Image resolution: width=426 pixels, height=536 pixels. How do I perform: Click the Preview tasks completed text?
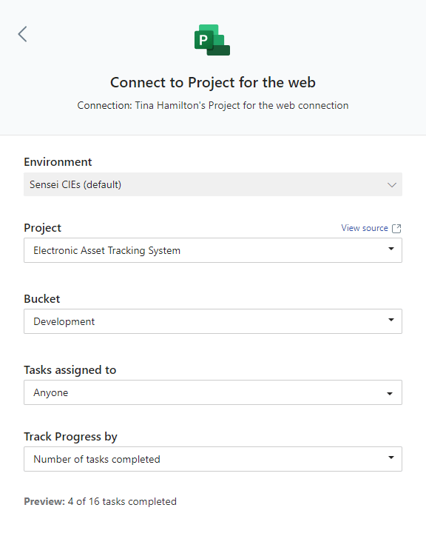100,501
